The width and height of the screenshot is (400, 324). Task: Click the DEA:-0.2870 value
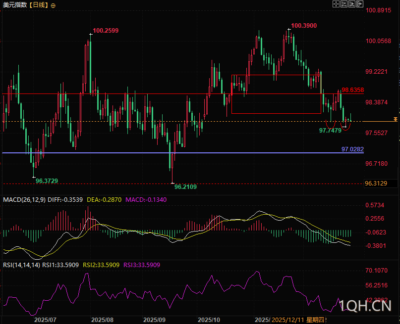[104, 200]
